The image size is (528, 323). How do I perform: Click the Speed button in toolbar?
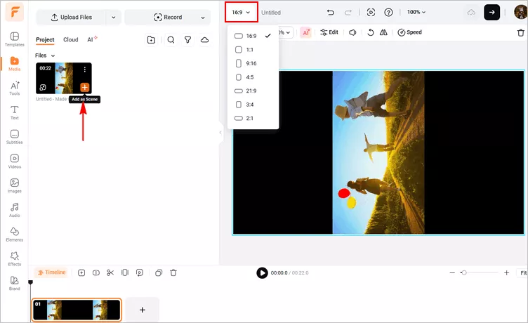pos(409,32)
